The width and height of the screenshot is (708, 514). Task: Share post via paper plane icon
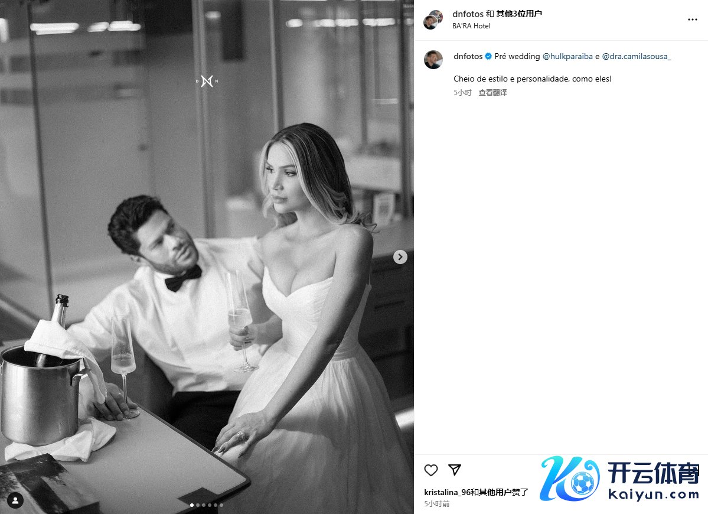[455, 470]
